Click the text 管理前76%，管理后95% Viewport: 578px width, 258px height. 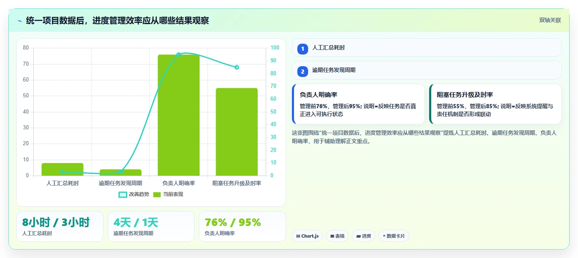pyautogui.click(x=330, y=106)
